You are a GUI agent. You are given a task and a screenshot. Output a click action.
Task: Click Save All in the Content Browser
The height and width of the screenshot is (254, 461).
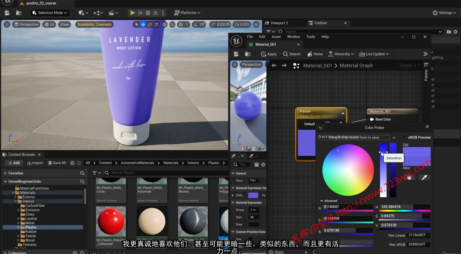(x=57, y=163)
